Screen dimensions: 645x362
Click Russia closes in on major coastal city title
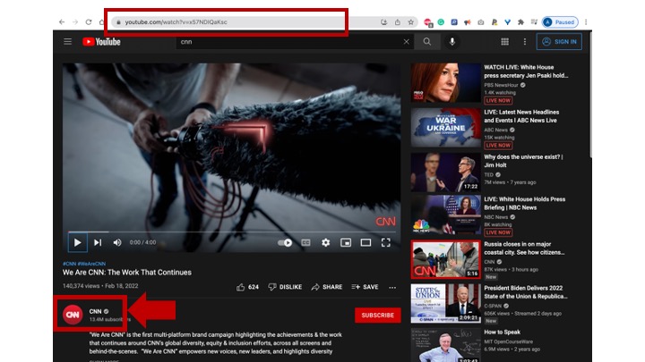(524, 248)
